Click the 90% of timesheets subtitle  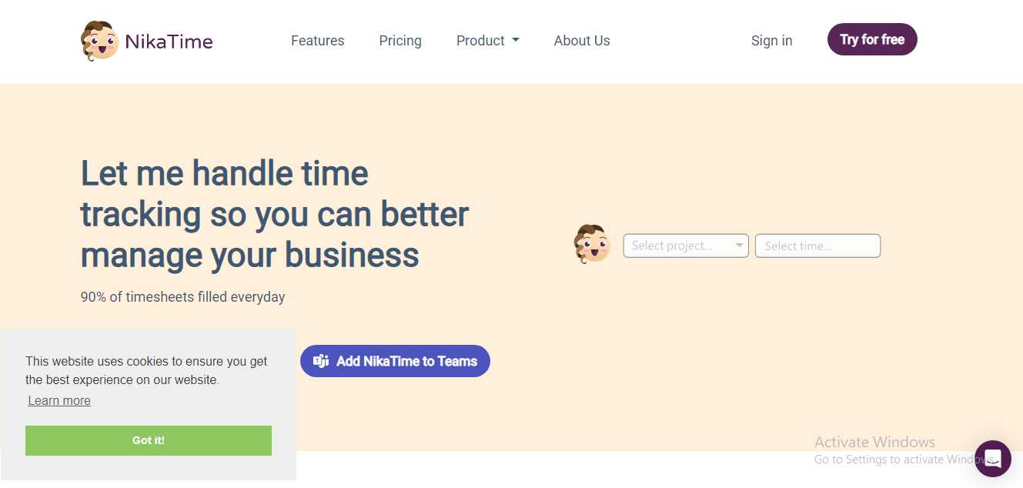coord(182,296)
